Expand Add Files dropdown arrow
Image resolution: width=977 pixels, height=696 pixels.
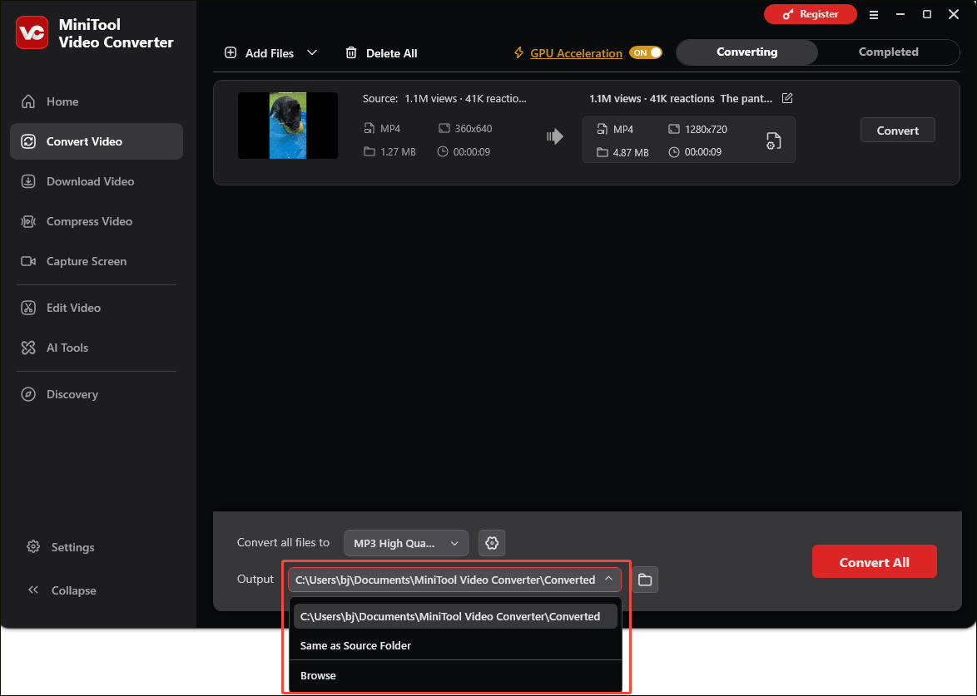pos(312,53)
